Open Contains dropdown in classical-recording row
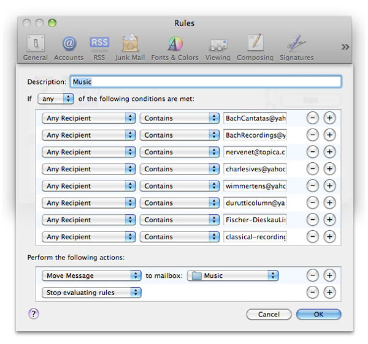This screenshot has width=368, height=344. click(x=180, y=237)
